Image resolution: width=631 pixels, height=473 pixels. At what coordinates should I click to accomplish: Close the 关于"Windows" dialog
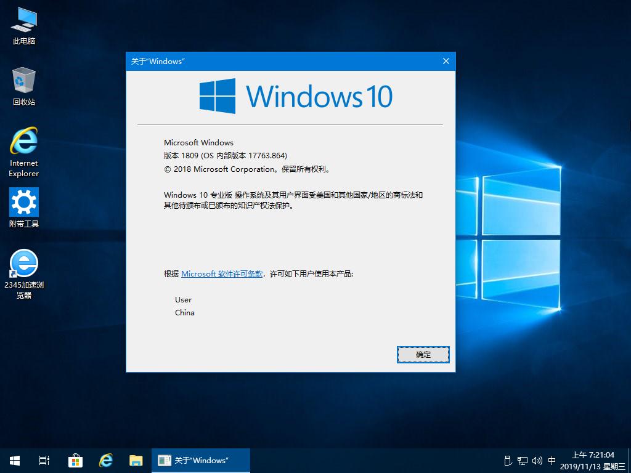click(x=446, y=61)
